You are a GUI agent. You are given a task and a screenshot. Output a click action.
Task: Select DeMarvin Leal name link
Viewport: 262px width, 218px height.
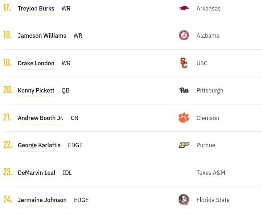(37, 173)
